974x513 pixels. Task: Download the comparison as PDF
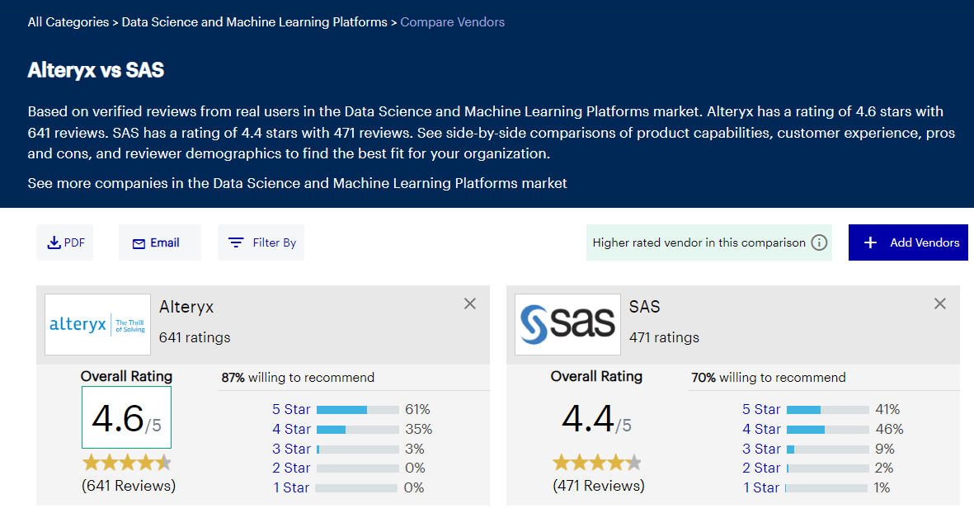pos(65,242)
